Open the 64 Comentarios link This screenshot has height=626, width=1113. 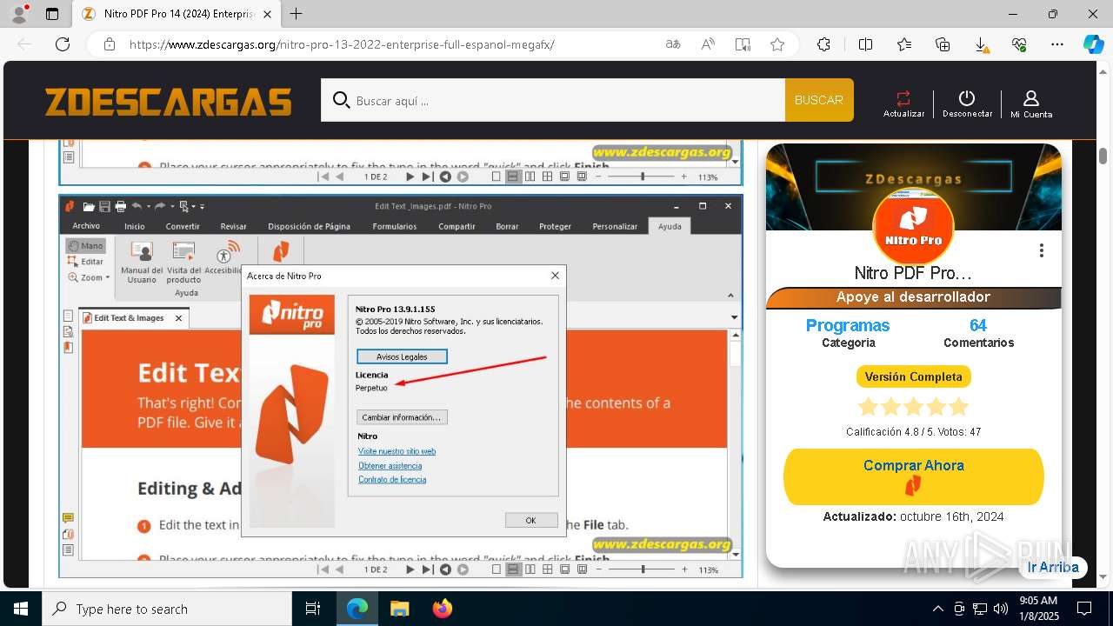[x=978, y=332]
